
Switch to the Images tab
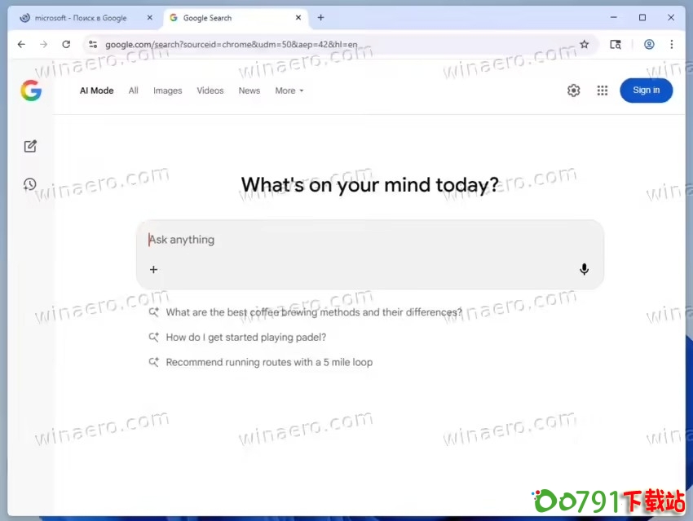pyautogui.click(x=167, y=91)
